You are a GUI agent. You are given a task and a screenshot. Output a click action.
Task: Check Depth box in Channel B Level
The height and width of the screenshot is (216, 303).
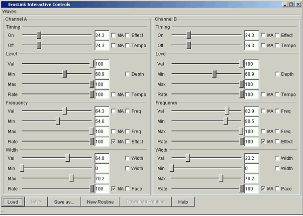(277, 74)
